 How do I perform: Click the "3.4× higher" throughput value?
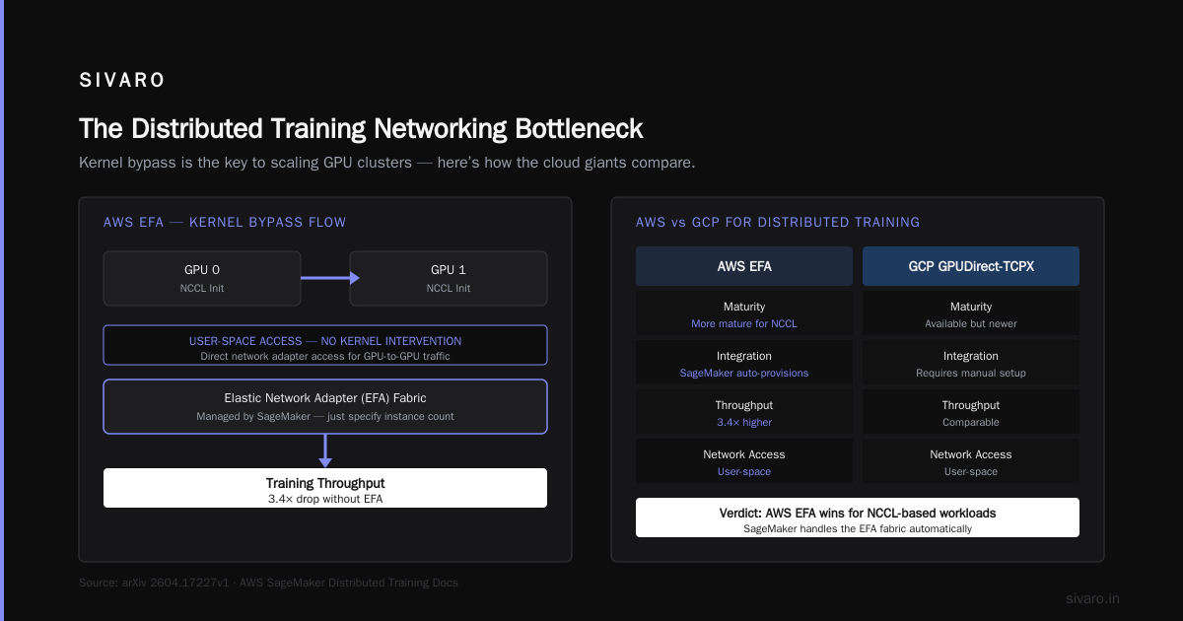(744, 422)
